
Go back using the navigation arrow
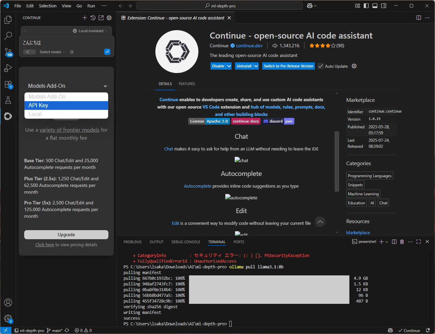(121, 6)
